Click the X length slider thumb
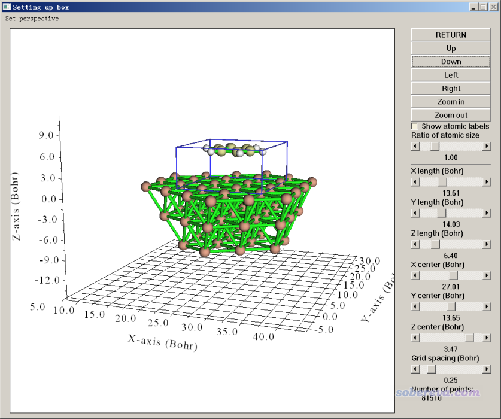The height and width of the screenshot is (419, 501). pos(442,182)
